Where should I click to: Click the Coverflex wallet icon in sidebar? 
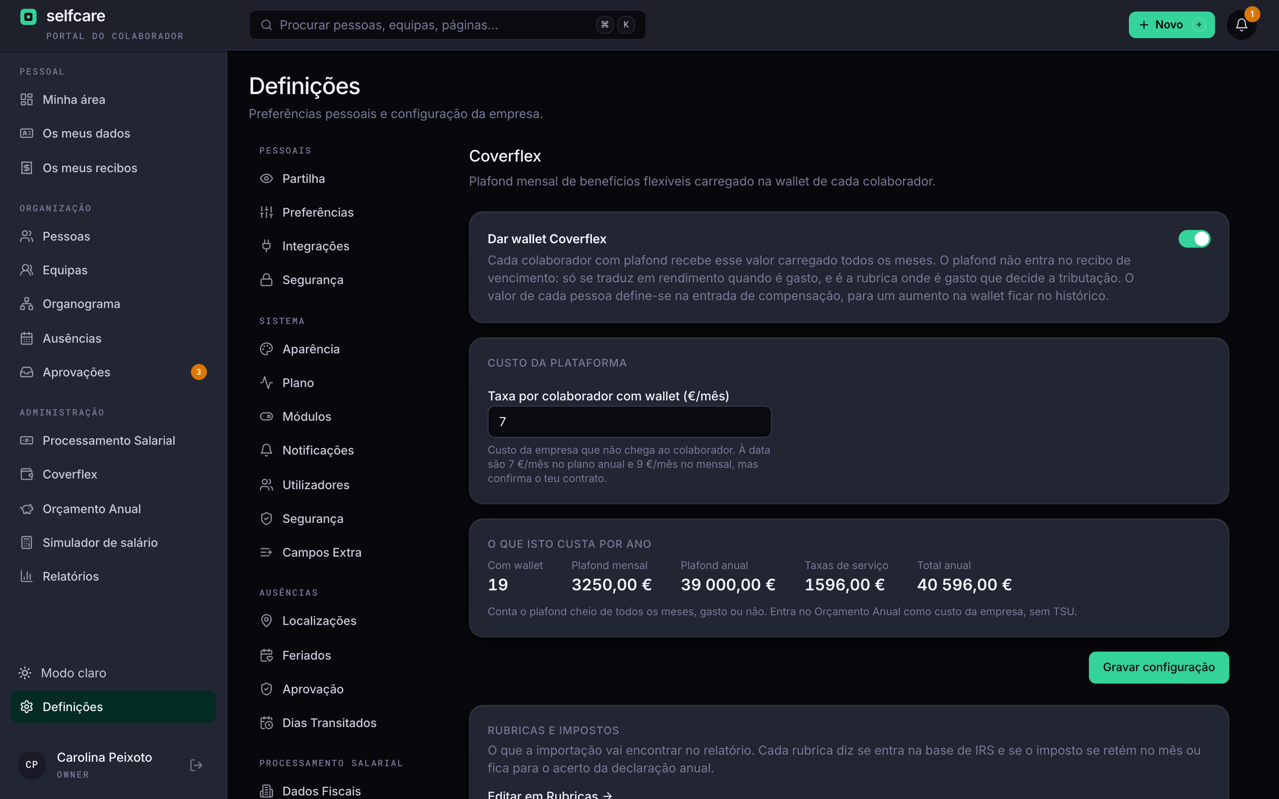click(x=27, y=474)
